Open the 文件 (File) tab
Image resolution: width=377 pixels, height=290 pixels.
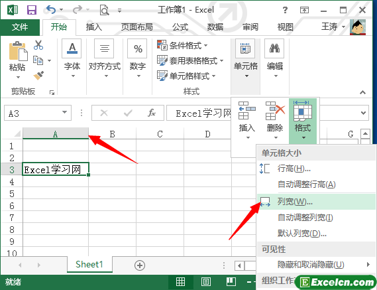point(20,27)
